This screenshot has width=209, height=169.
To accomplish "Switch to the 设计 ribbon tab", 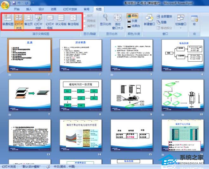I will click(41, 9).
